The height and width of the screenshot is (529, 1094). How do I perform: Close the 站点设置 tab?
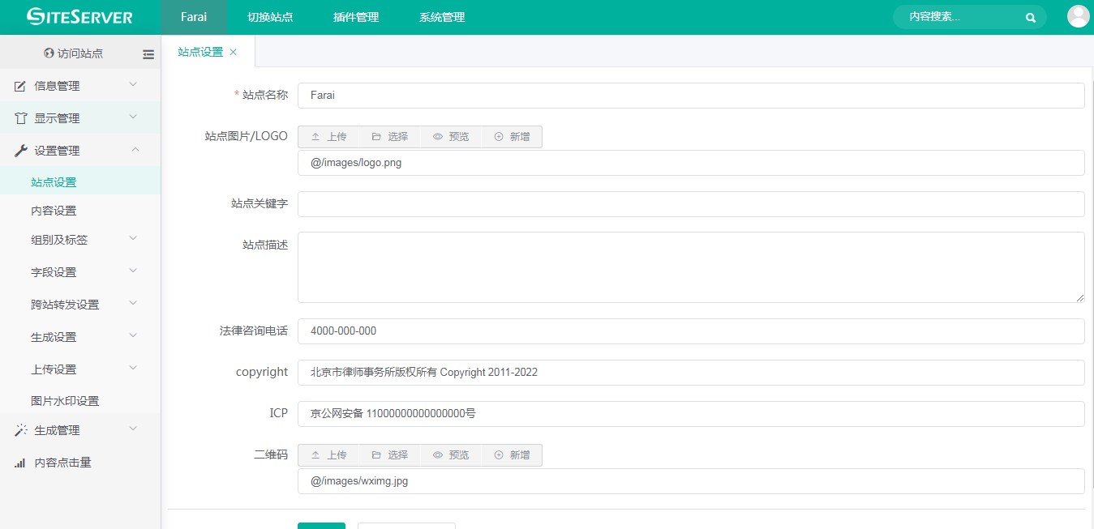tap(234, 52)
